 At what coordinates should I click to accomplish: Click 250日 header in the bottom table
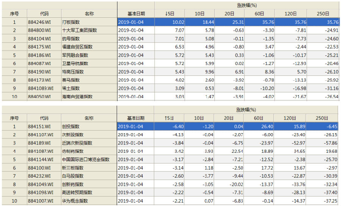click(x=322, y=118)
